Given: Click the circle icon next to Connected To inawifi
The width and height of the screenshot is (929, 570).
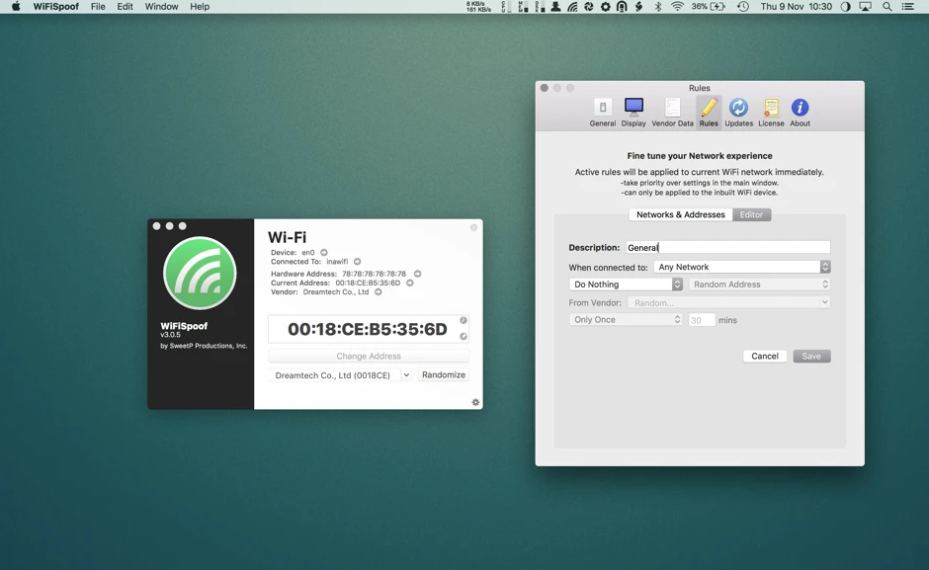Looking at the screenshot, I should [x=357, y=262].
